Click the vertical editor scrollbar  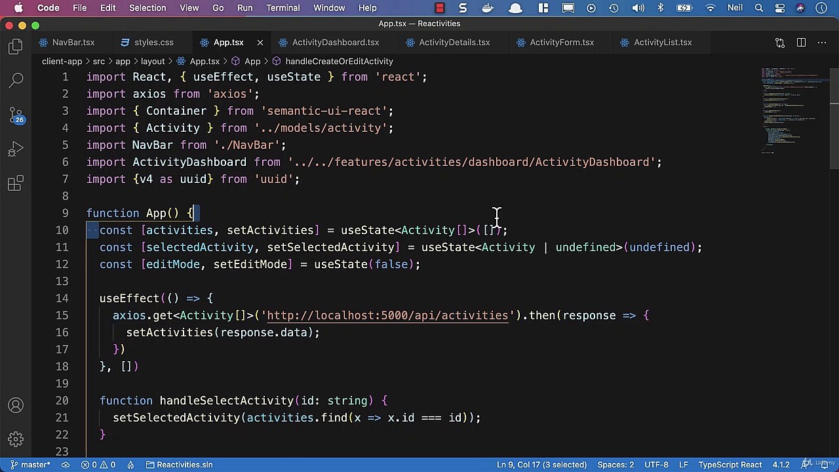click(834, 118)
